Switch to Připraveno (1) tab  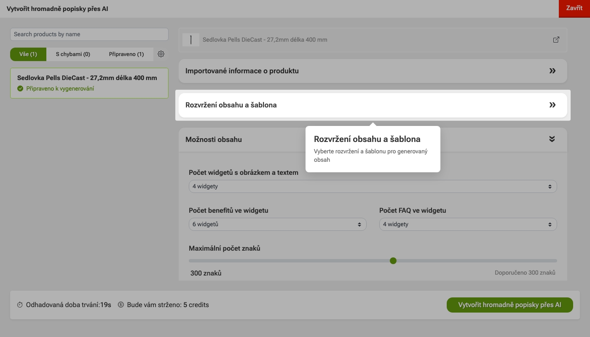pos(126,54)
